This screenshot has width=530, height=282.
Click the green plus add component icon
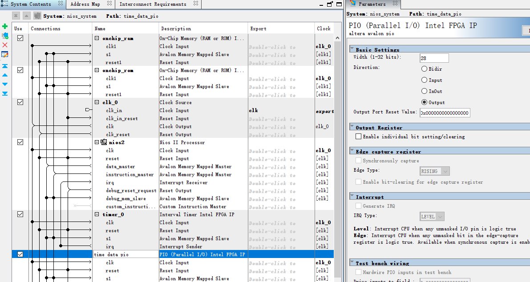5,26
